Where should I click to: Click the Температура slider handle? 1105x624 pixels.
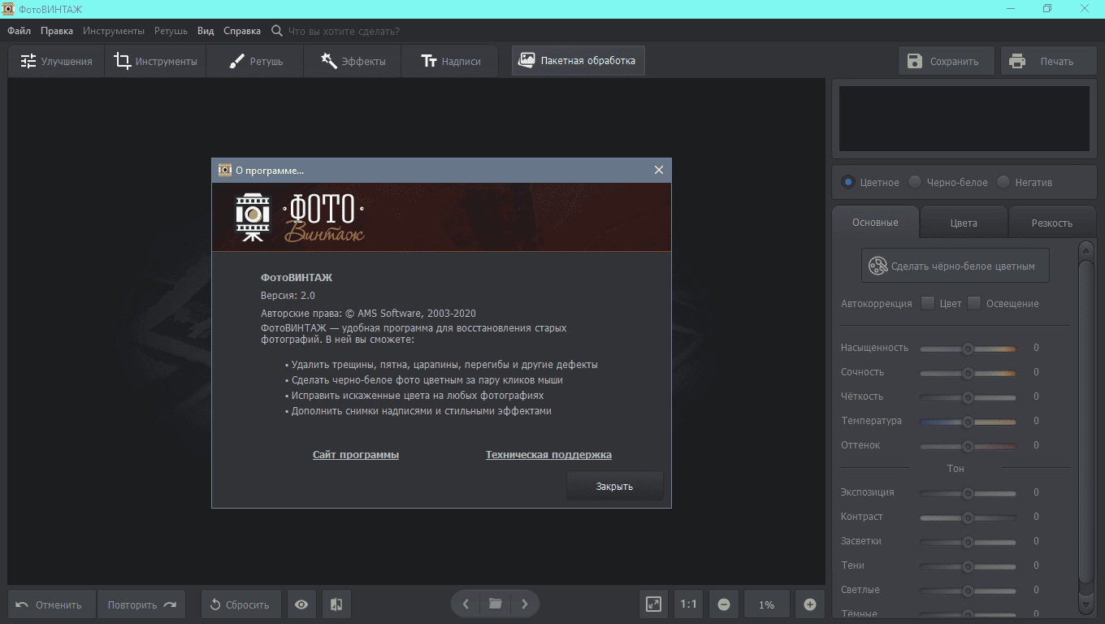tap(968, 422)
